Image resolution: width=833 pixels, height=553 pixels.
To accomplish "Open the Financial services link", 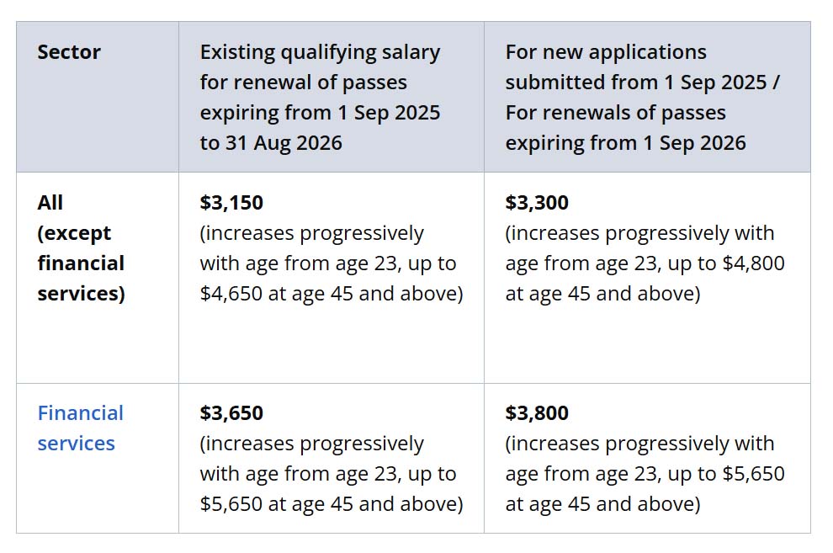I will (80, 428).
